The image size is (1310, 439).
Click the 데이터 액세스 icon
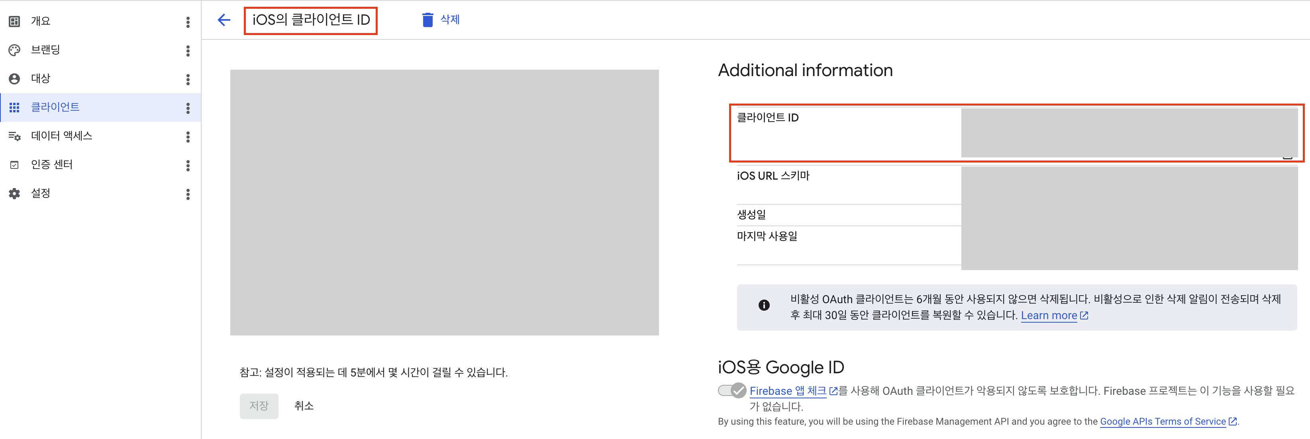click(15, 136)
